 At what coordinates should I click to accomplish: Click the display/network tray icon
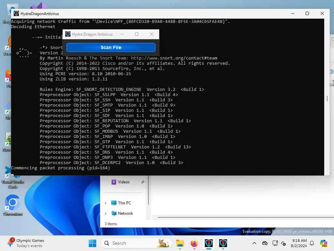pos(275,243)
